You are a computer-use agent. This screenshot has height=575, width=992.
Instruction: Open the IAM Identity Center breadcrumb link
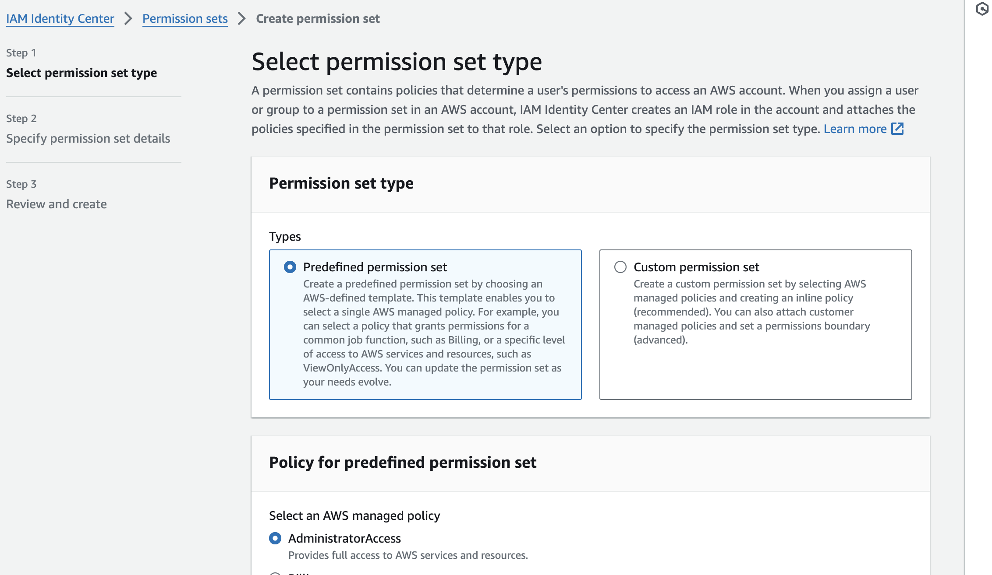point(60,18)
